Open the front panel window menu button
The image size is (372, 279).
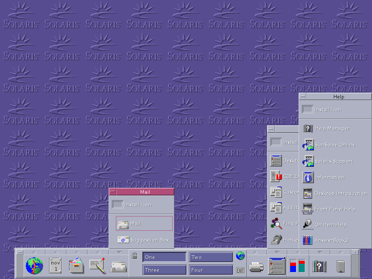[20, 252]
